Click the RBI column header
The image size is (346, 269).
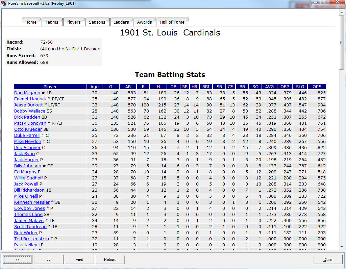(206, 87)
